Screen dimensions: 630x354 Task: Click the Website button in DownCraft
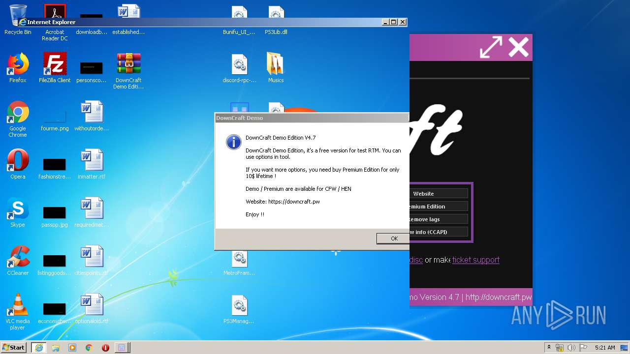pos(438,194)
